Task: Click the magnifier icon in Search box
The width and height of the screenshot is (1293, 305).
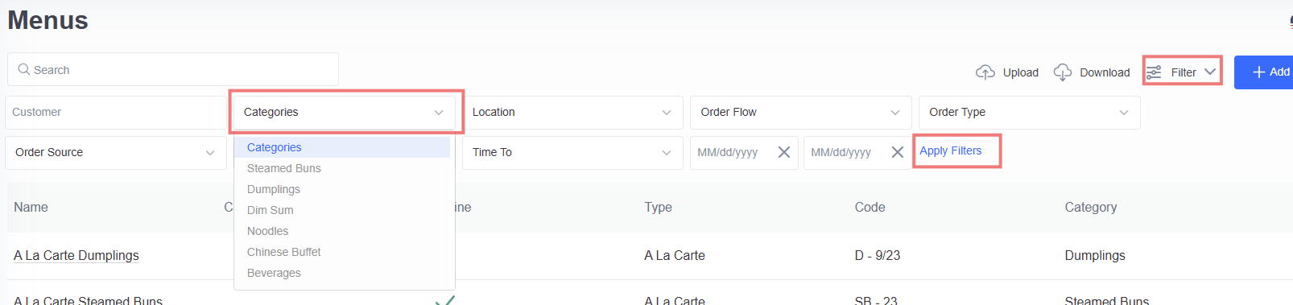Action: [24, 69]
